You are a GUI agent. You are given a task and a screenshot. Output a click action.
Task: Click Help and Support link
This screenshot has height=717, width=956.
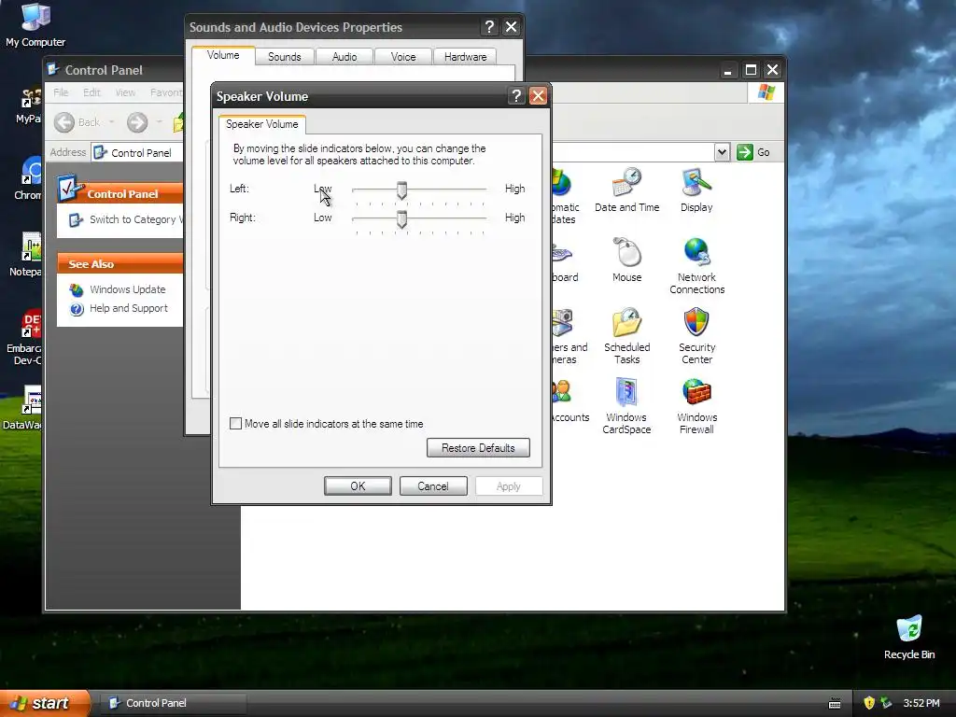[129, 308]
